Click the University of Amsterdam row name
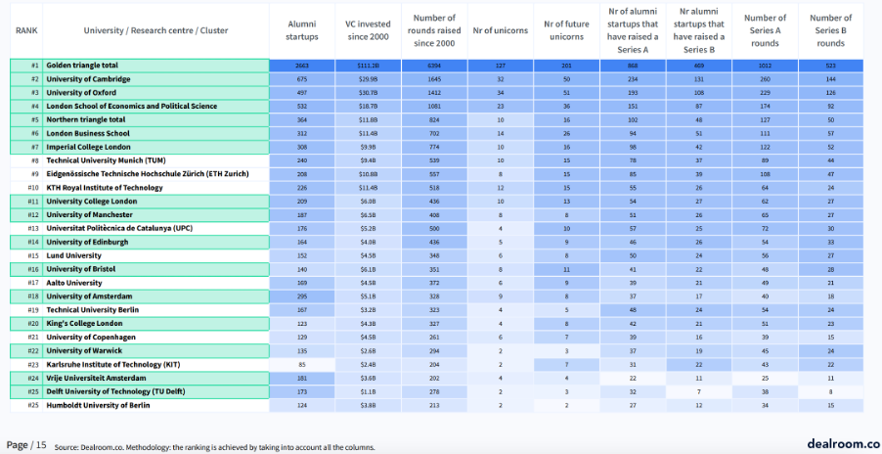Viewport: 882px width, 454px height. [x=89, y=295]
